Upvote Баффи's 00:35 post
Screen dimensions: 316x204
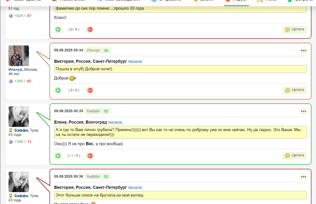coord(58,156)
